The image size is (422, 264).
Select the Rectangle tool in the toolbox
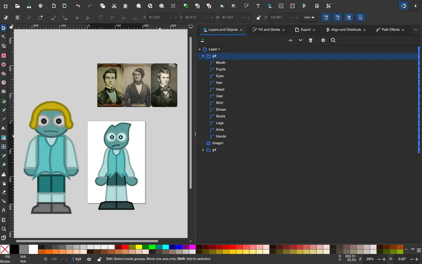click(4, 55)
